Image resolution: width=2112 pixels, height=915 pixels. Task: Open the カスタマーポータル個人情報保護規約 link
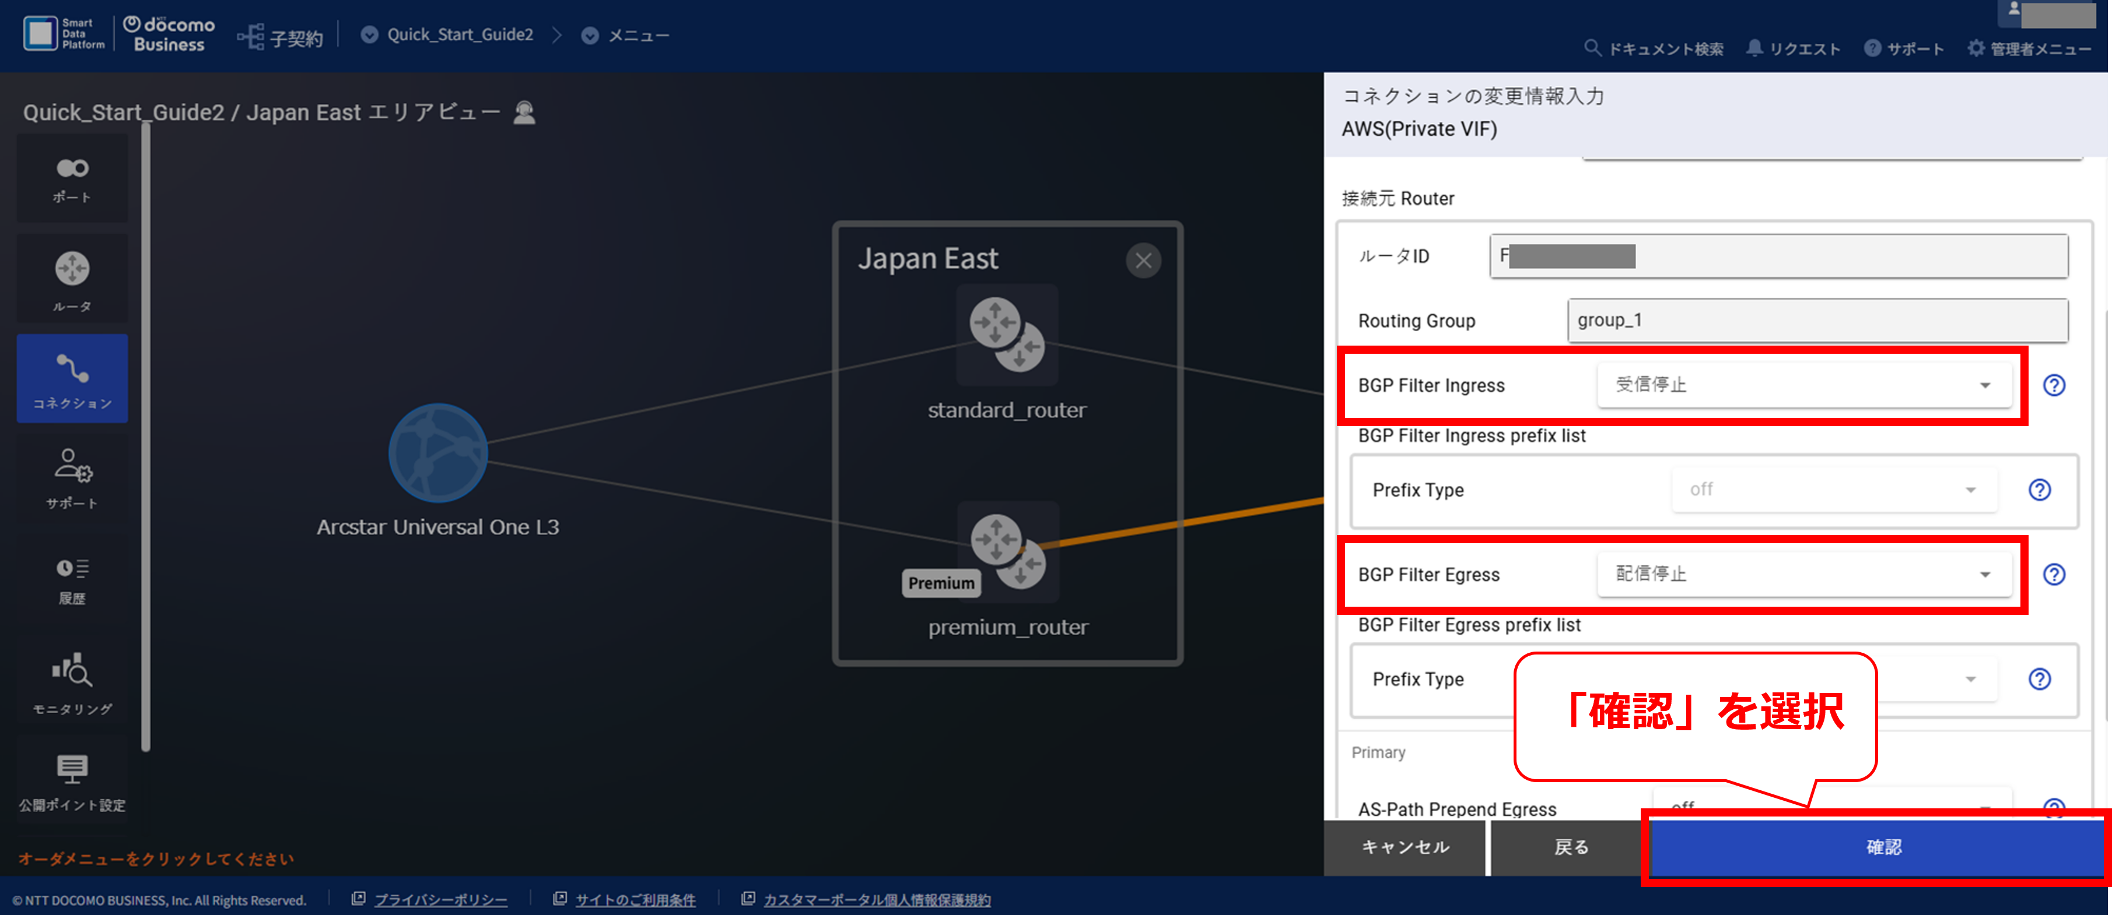click(x=877, y=899)
